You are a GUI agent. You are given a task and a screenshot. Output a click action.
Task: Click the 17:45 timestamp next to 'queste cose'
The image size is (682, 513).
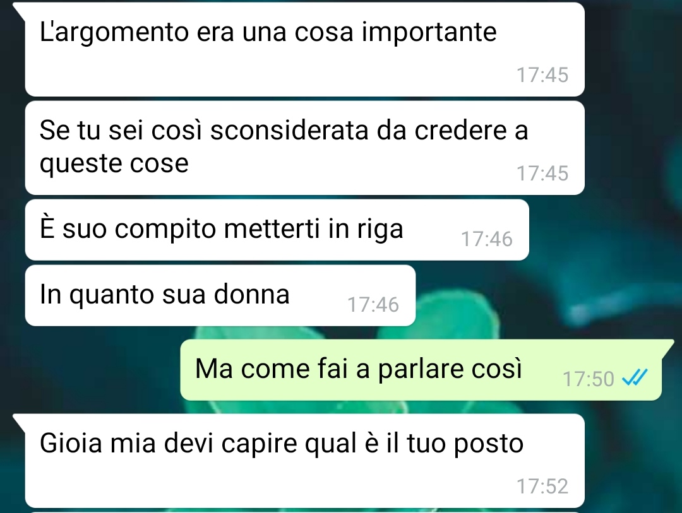pos(542,174)
